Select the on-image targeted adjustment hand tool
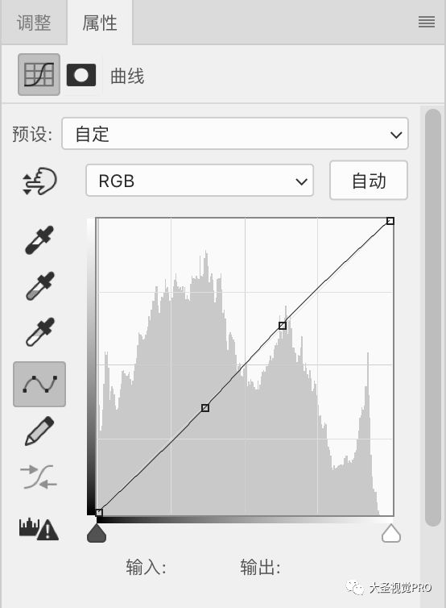Image resolution: width=446 pixels, height=608 pixels. click(x=39, y=181)
